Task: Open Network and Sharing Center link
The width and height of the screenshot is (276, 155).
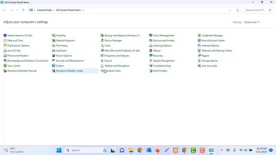Action: pyautogui.click(x=216, y=51)
